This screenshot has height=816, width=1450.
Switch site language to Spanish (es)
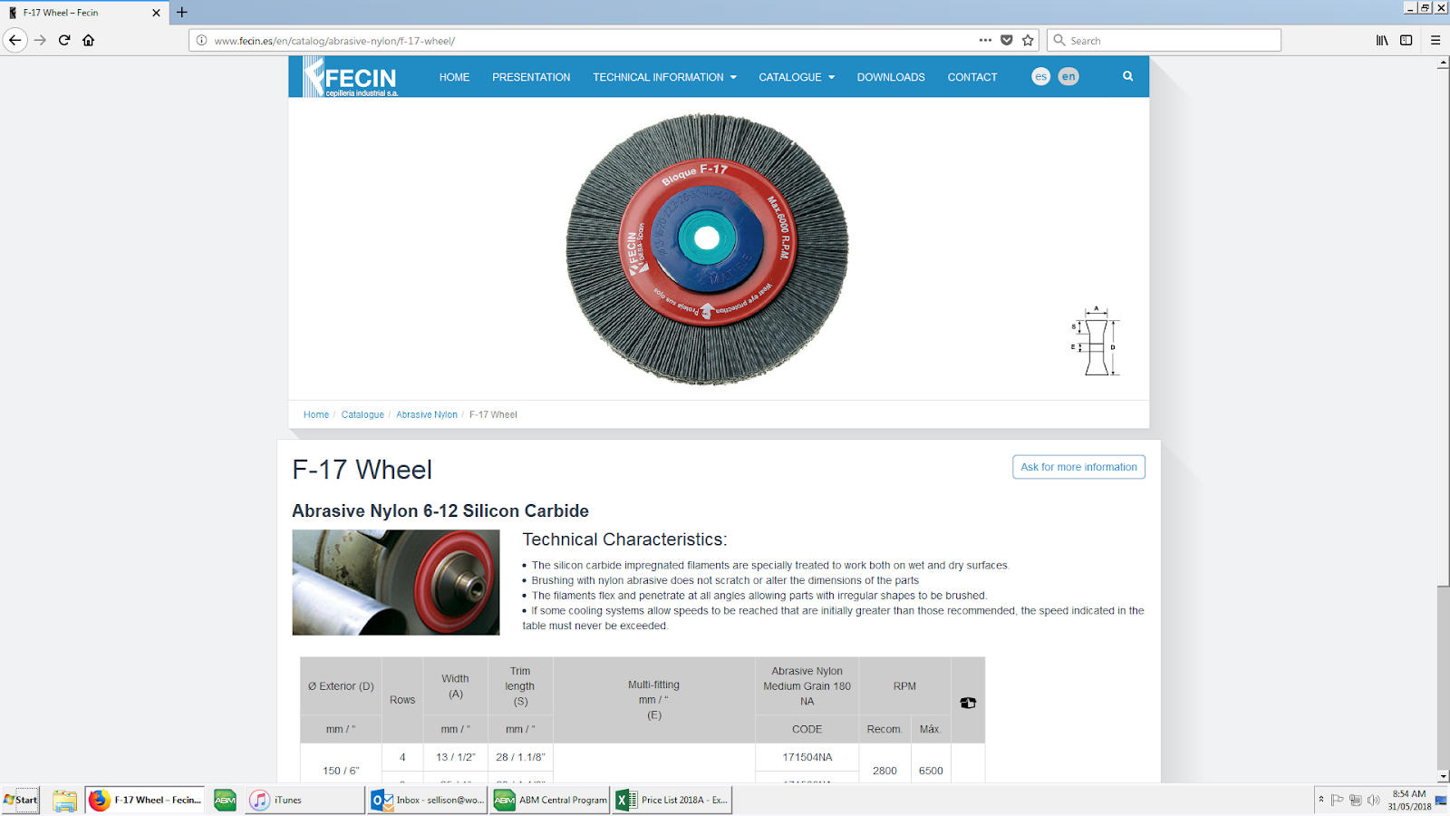coord(1040,77)
